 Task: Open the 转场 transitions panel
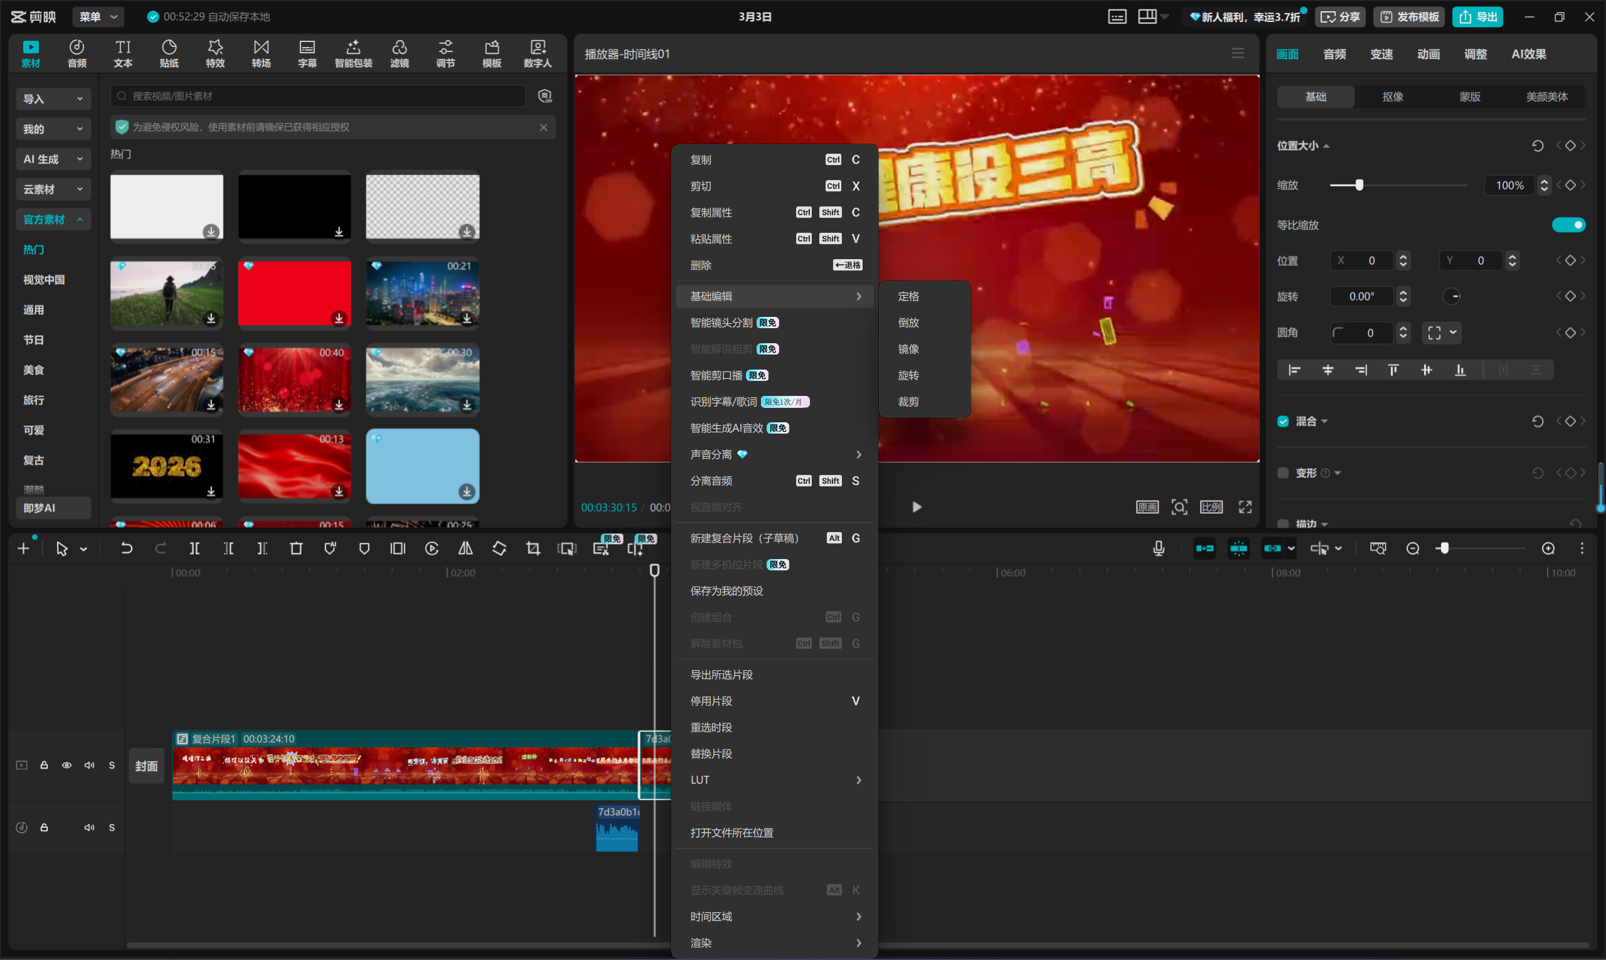[x=260, y=53]
